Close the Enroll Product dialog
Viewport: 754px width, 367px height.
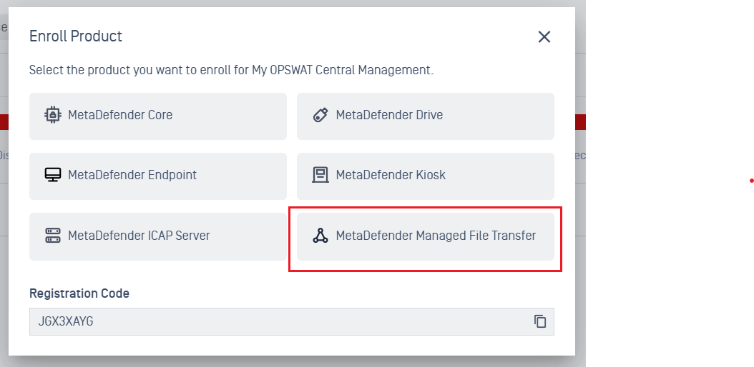coord(544,37)
